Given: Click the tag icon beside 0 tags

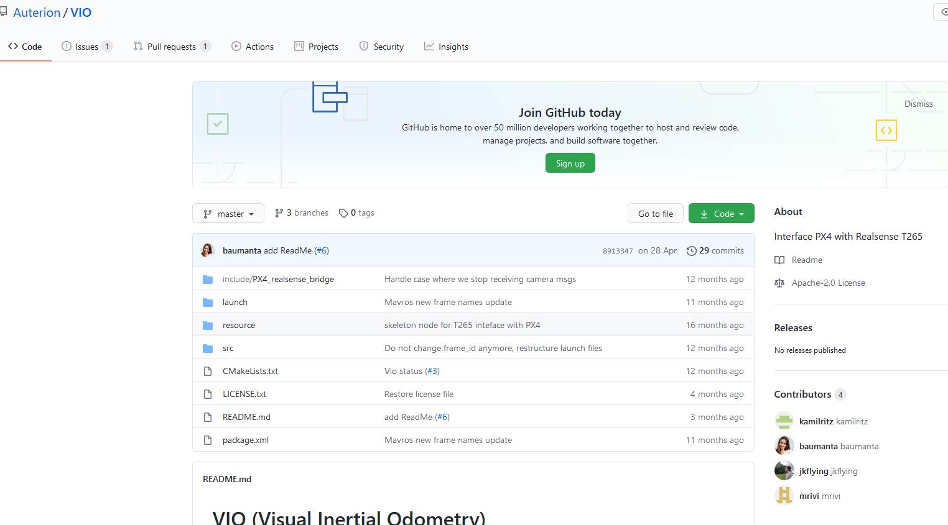Looking at the screenshot, I should 343,213.
